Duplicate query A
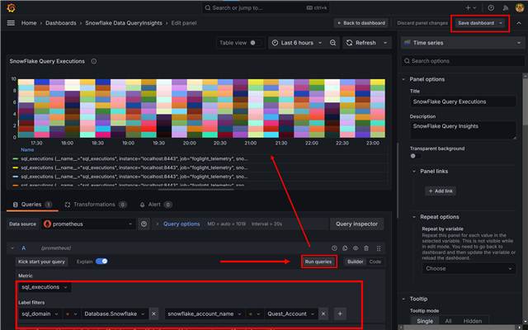The image size is (528, 330). tap(345, 248)
